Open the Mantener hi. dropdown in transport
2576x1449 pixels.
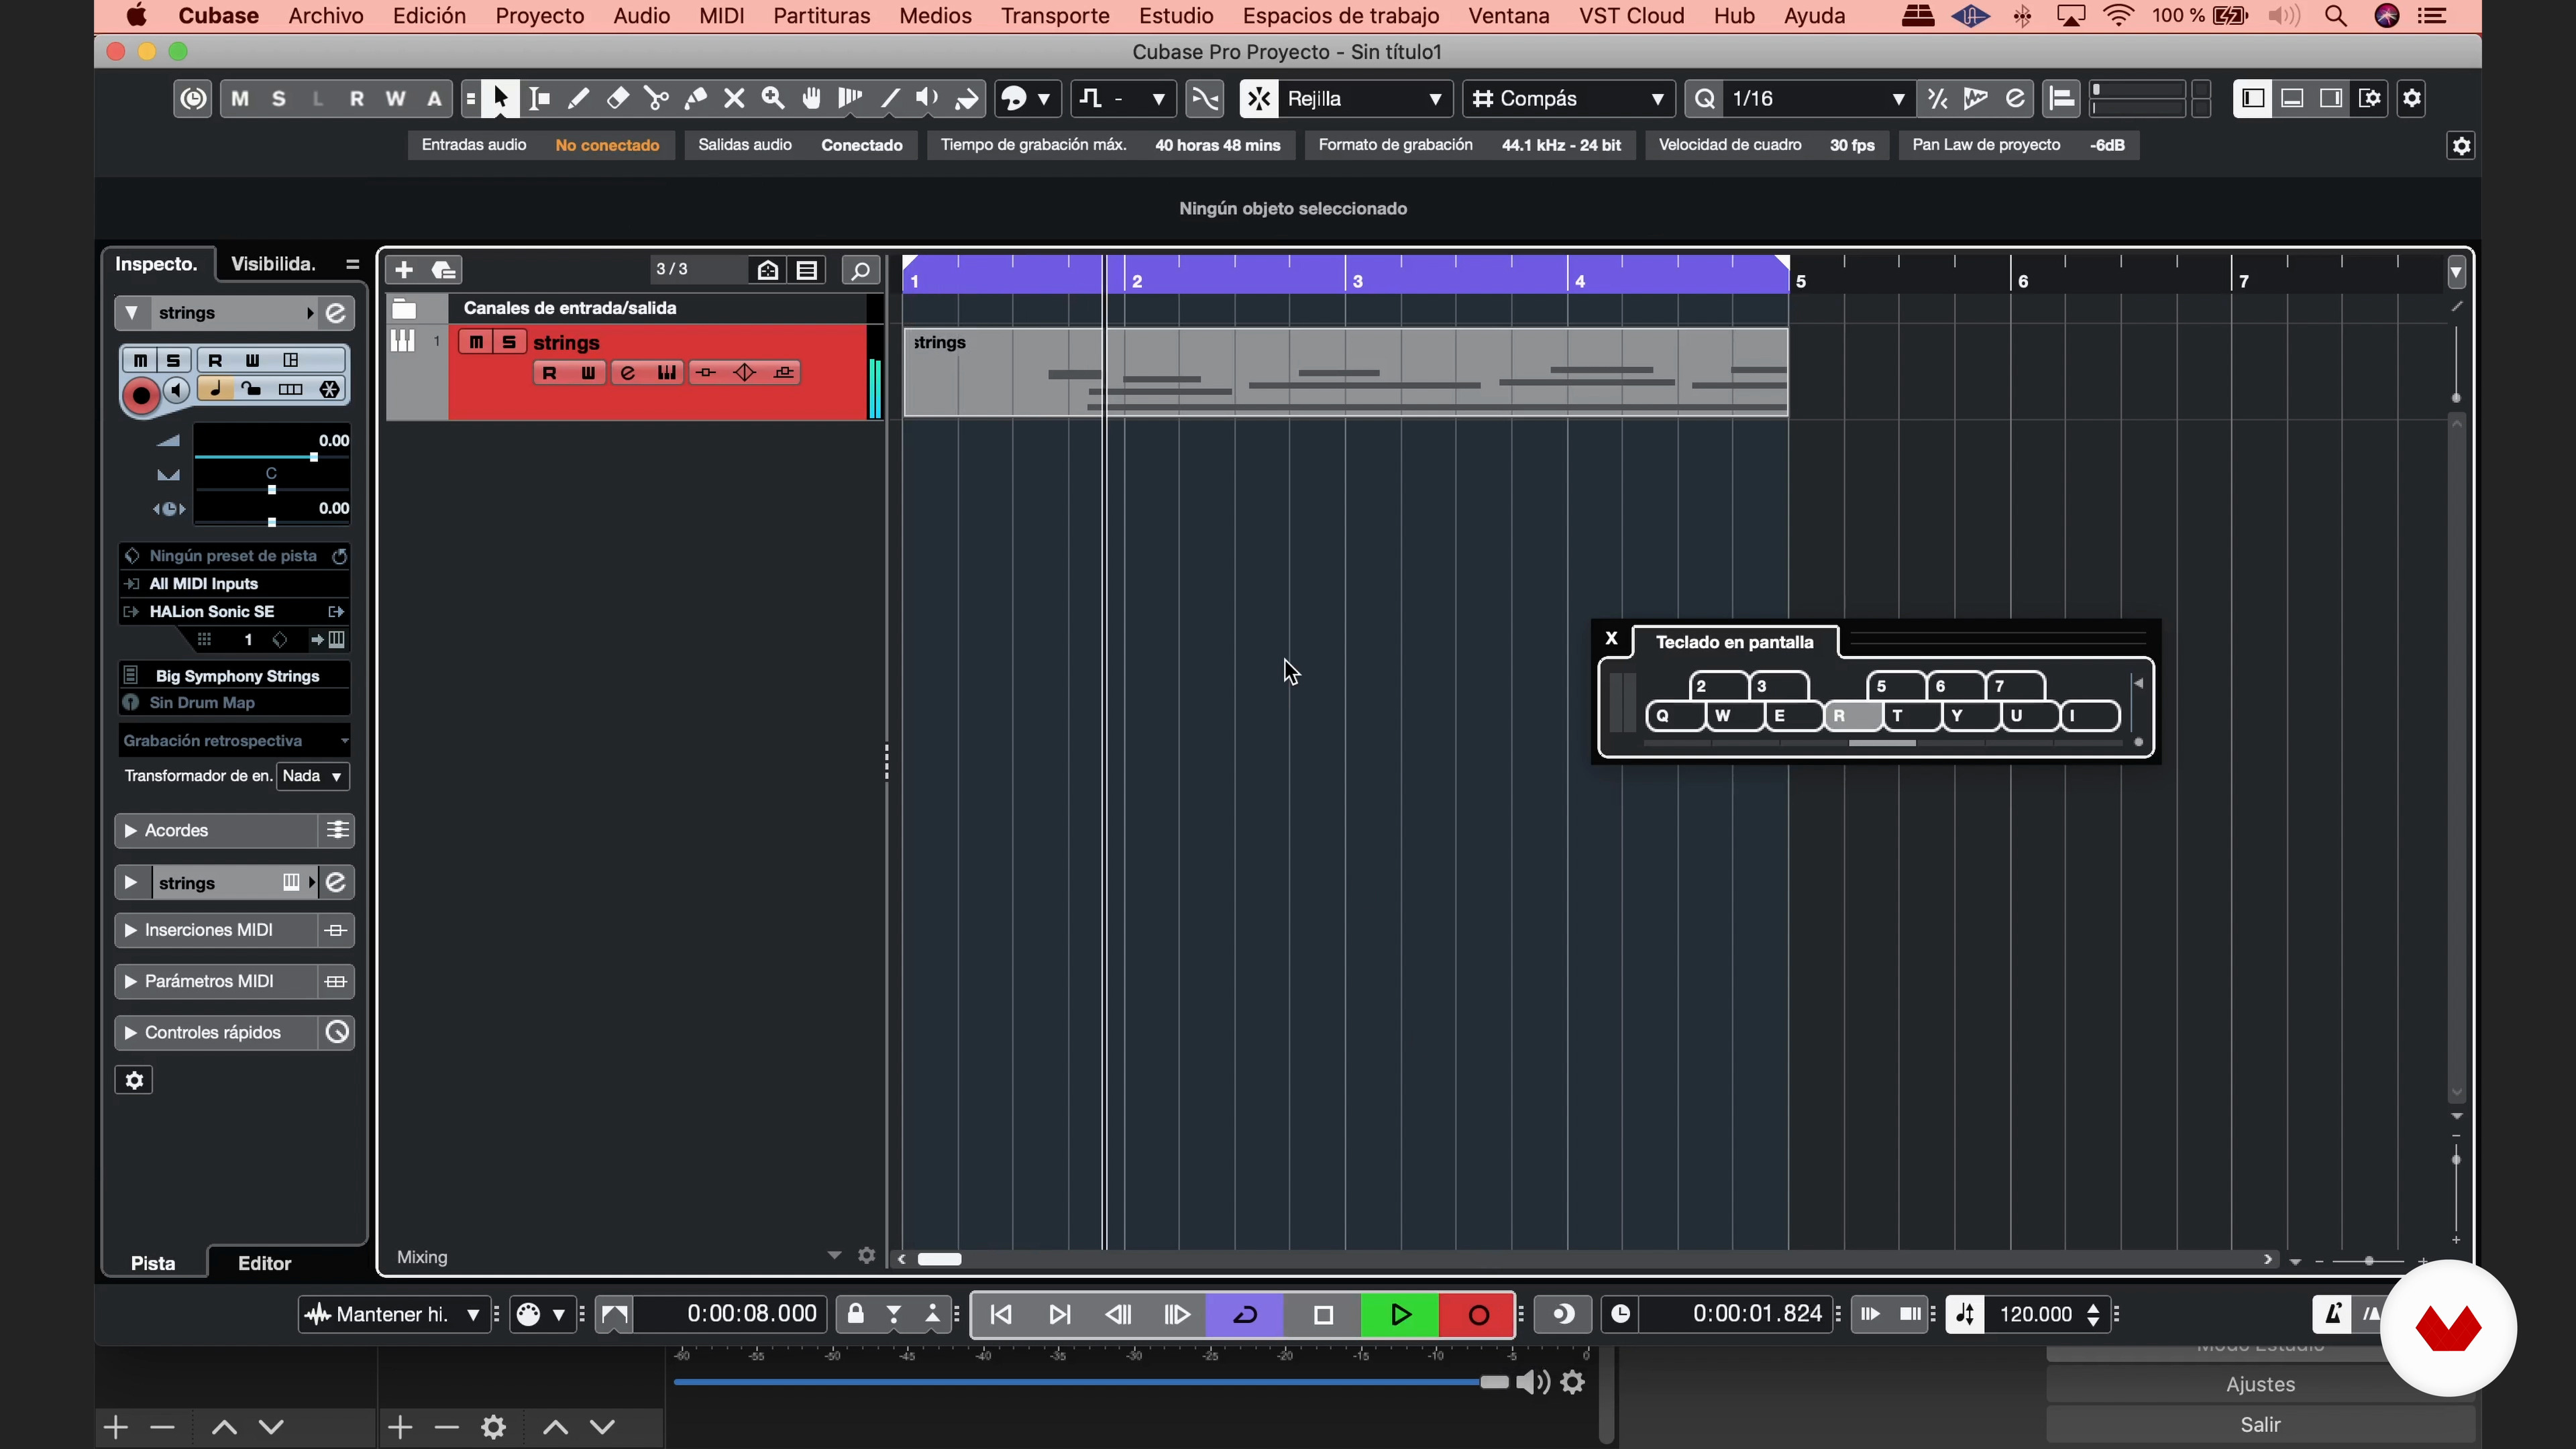394,1314
